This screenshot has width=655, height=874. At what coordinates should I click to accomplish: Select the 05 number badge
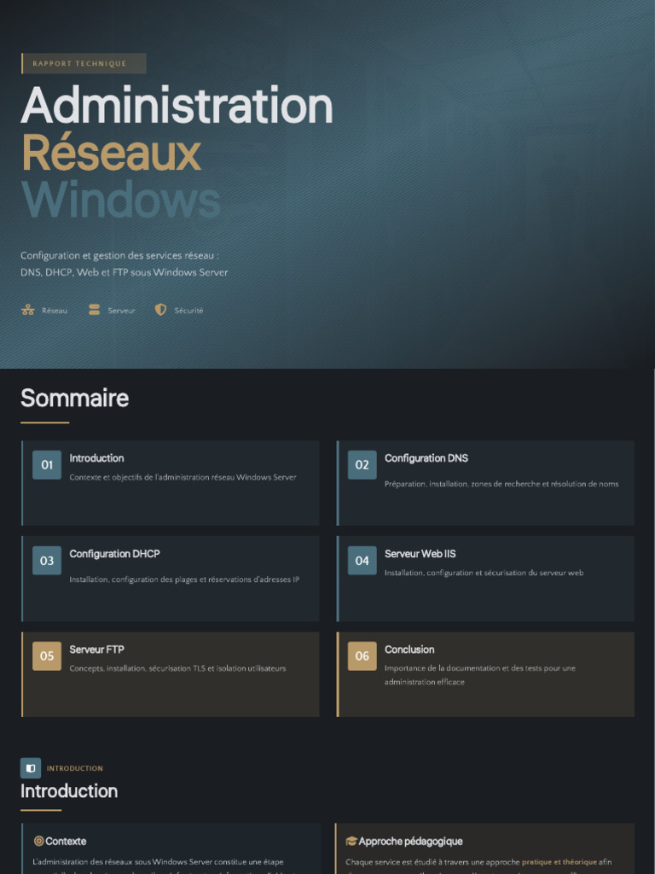coord(47,656)
